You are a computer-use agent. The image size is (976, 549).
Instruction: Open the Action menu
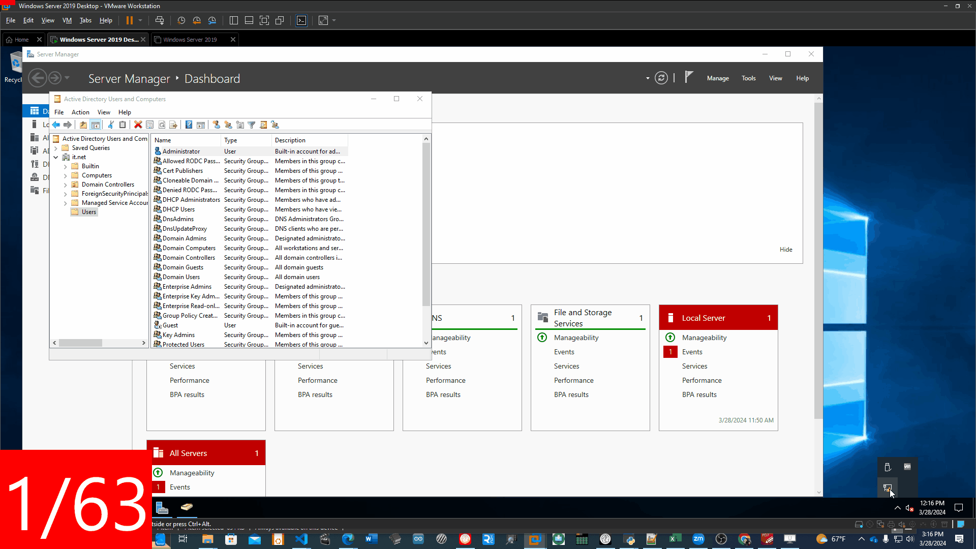click(80, 112)
